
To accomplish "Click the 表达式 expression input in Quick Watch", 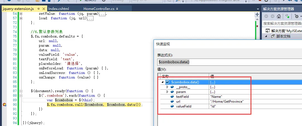I will [x=230, y=62].
